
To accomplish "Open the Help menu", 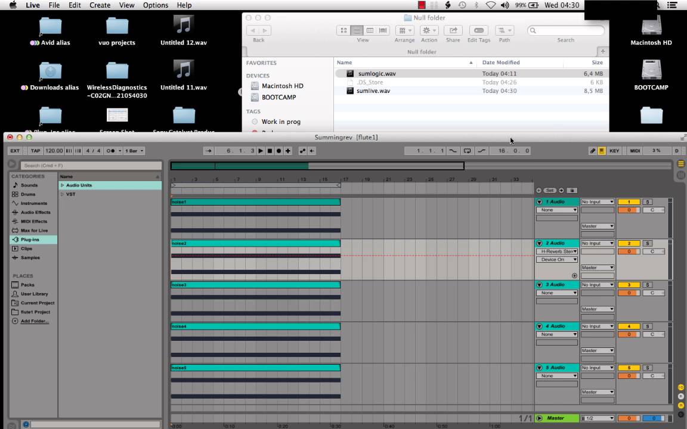I will pos(184,5).
